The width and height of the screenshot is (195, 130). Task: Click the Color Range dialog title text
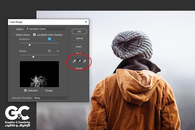click(x=16, y=22)
